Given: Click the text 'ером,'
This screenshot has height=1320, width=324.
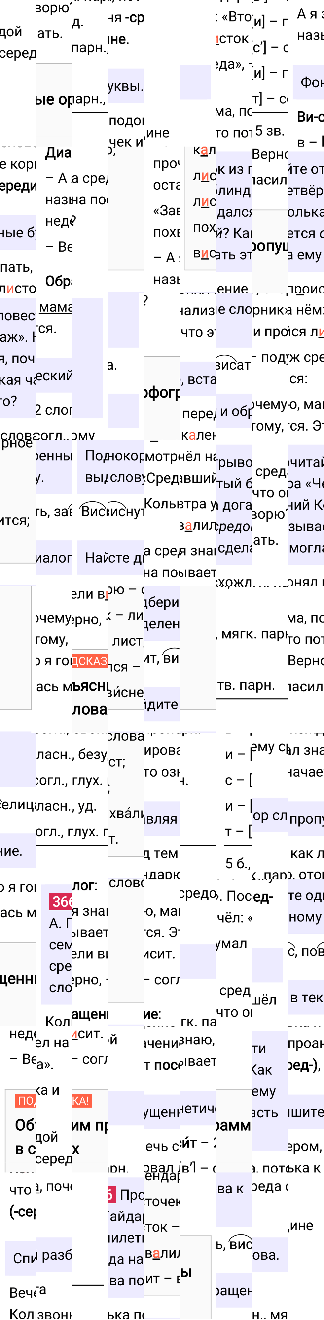Looking at the screenshot, I should tap(306, 1146).
